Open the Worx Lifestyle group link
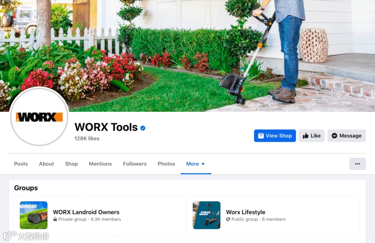The width and height of the screenshot is (375, 243). 245,212
